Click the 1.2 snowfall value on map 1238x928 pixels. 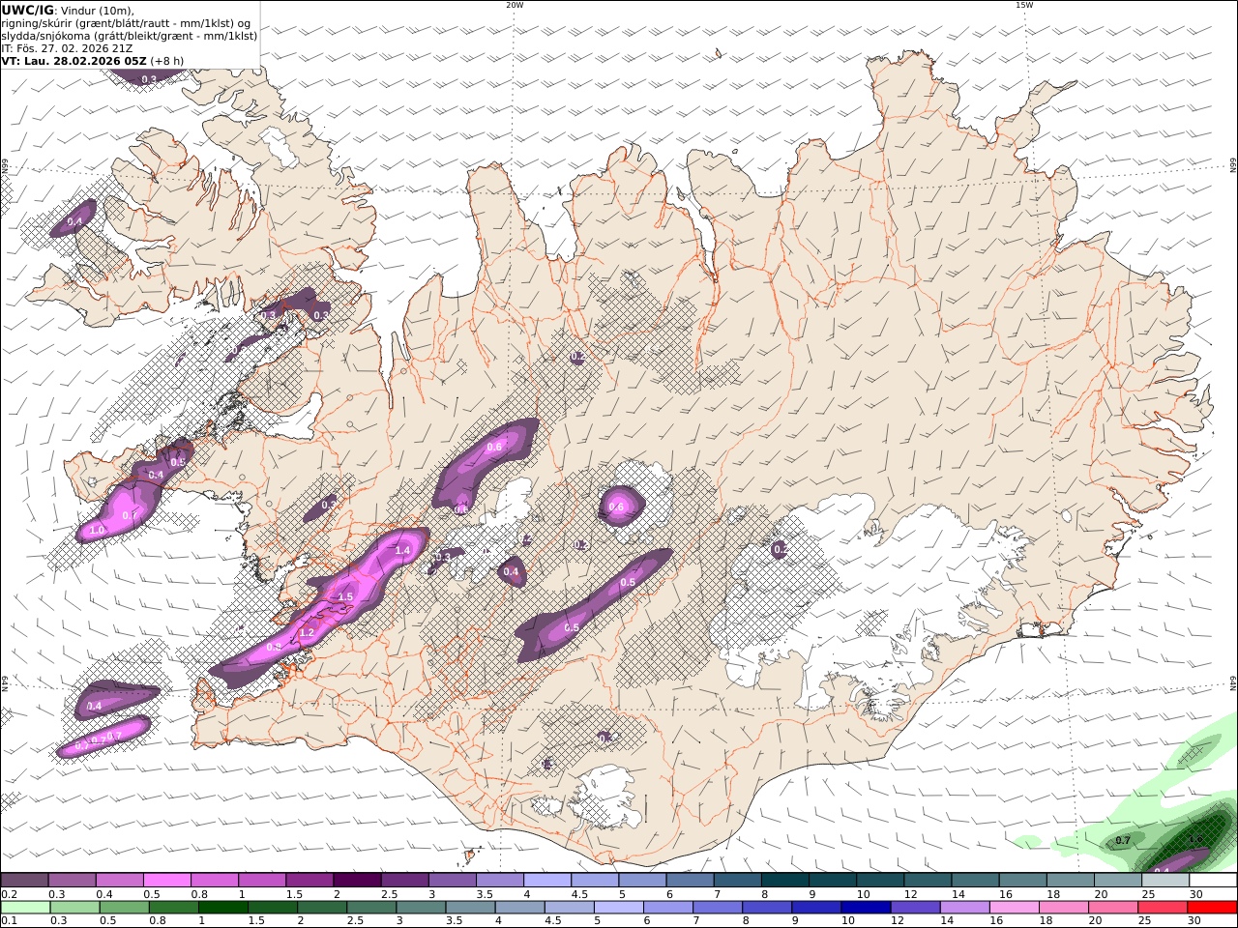coord(307,633)
